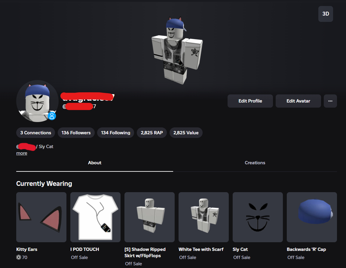Viewport: 346px width, 268px height.
Task: Open the I POD TOUCH shirt thumbnail
Action: 95,217
